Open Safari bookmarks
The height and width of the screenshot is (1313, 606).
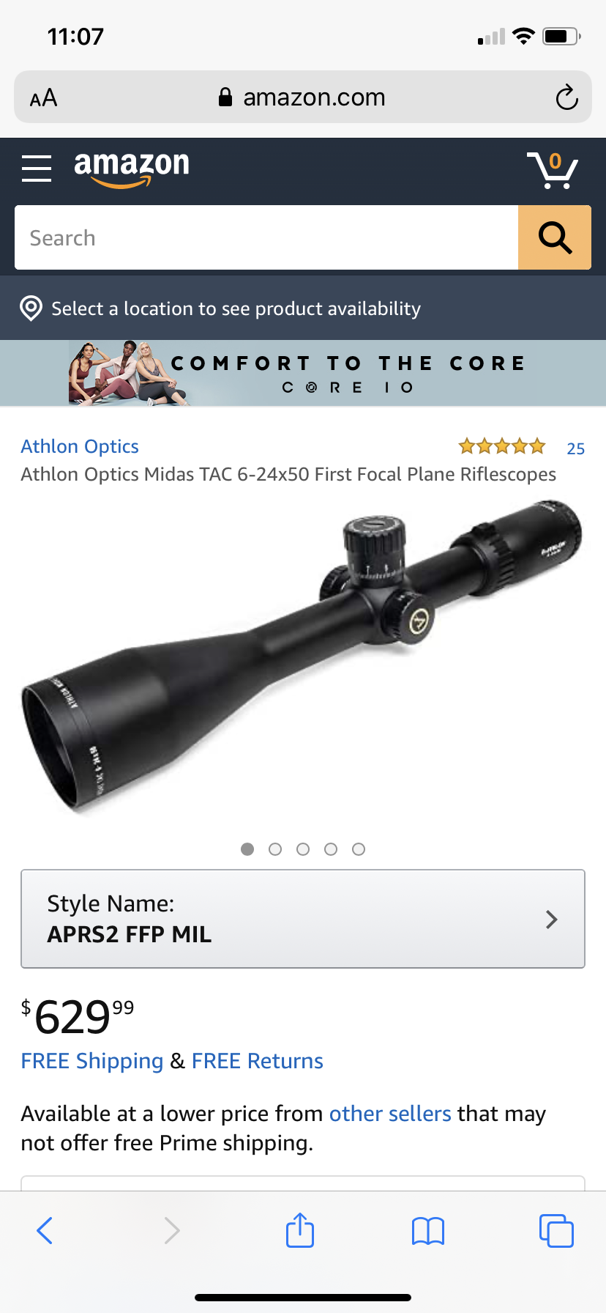click(x=428, y=1231)
